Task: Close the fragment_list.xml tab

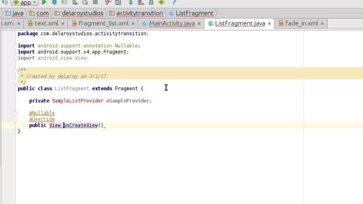Action: [133, 24]
